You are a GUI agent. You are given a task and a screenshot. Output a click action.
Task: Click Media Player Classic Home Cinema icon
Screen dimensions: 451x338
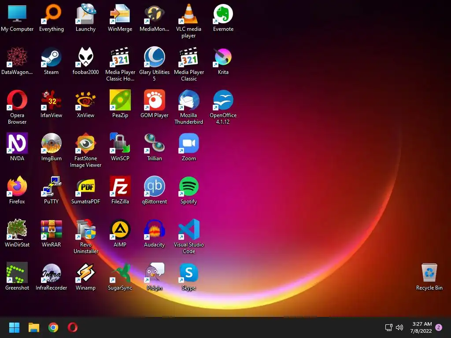[x=120, y=57]
